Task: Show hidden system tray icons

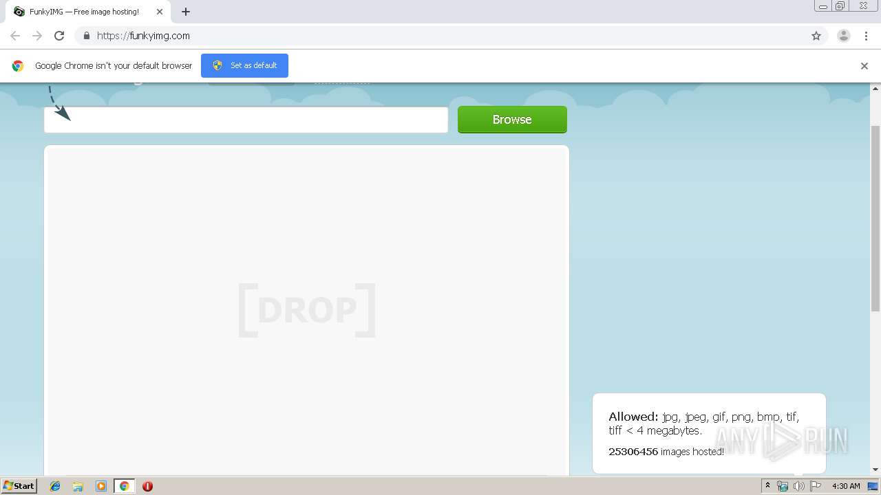Action: (767, 486)
